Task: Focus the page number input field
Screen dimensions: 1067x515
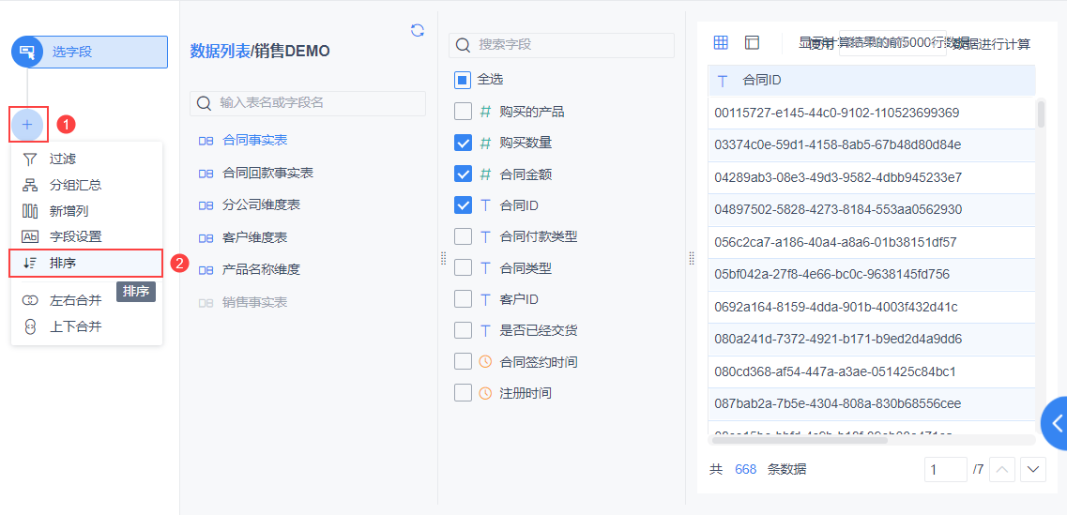Action: pyautogui.click(x=946, y=469)
